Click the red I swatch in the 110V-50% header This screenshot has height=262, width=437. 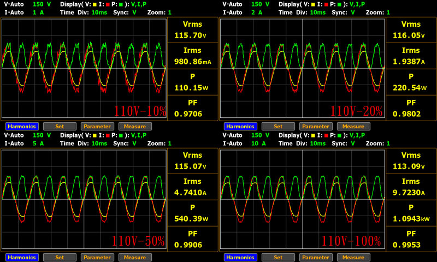(x=108, y=135)
